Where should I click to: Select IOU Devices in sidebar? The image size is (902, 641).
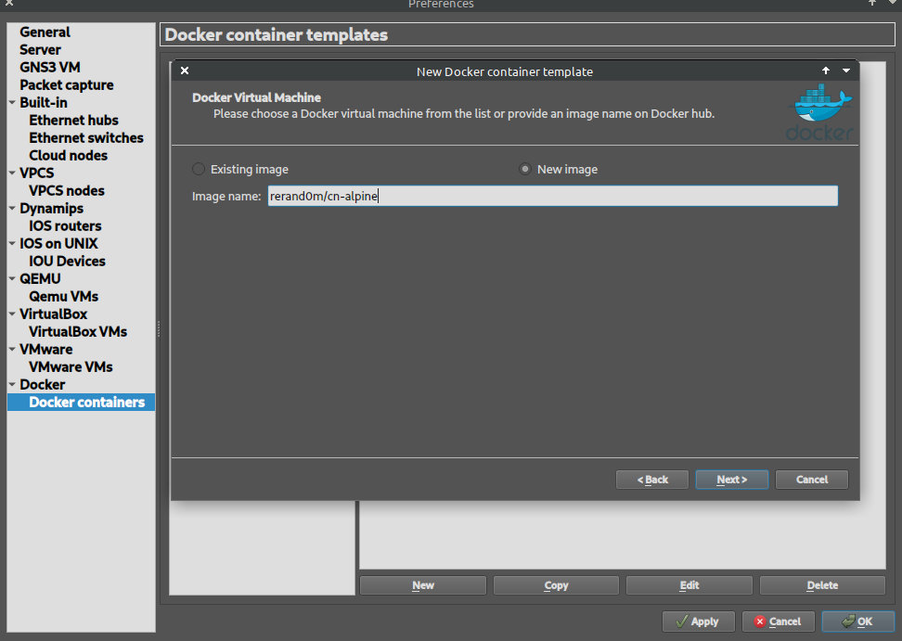coord(68,261)
